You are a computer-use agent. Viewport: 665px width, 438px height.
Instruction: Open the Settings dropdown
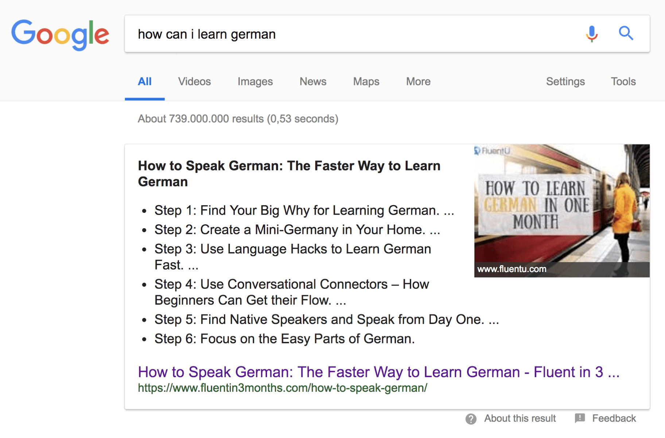point(565,82)
